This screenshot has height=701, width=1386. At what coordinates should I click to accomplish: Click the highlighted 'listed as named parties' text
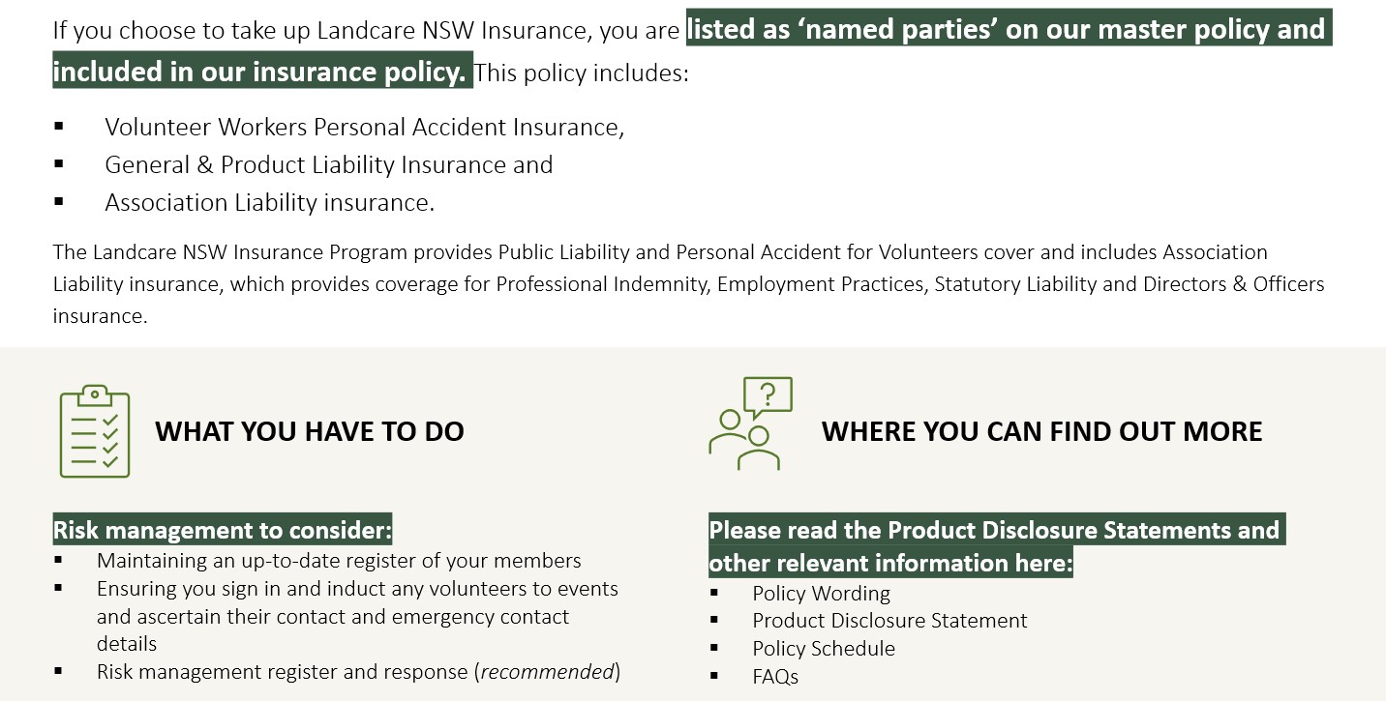tap(1009, 29)
